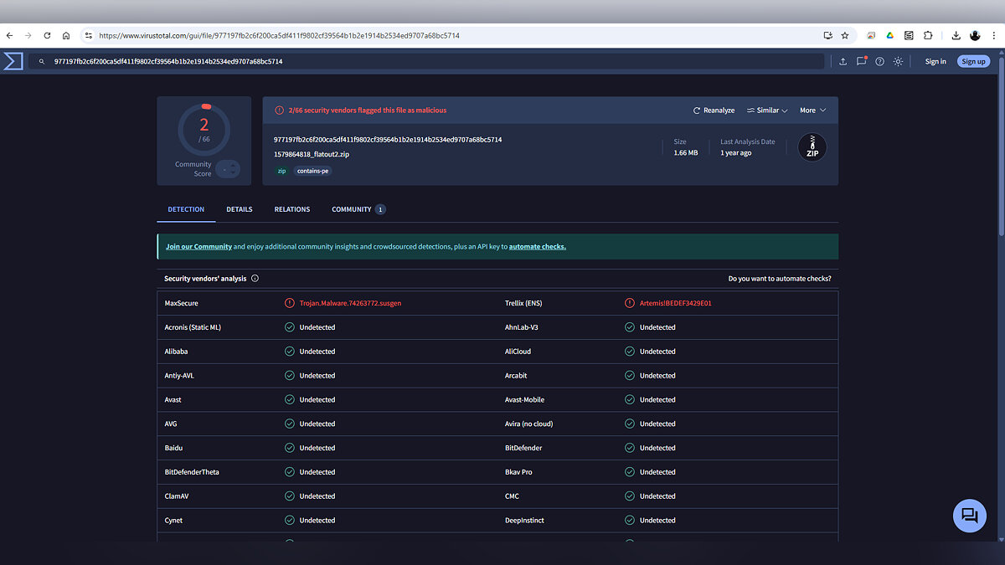The image size is (1005, 565).
Task: Open the Relations tab
Action: 291,209
